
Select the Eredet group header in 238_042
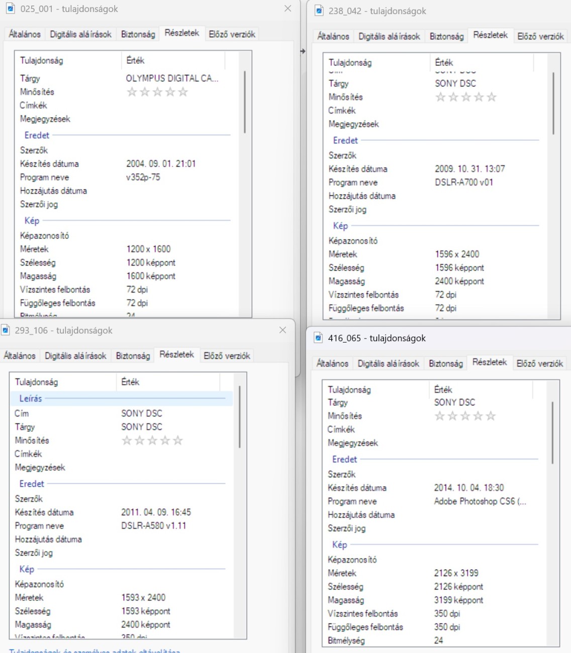[345, 141]
